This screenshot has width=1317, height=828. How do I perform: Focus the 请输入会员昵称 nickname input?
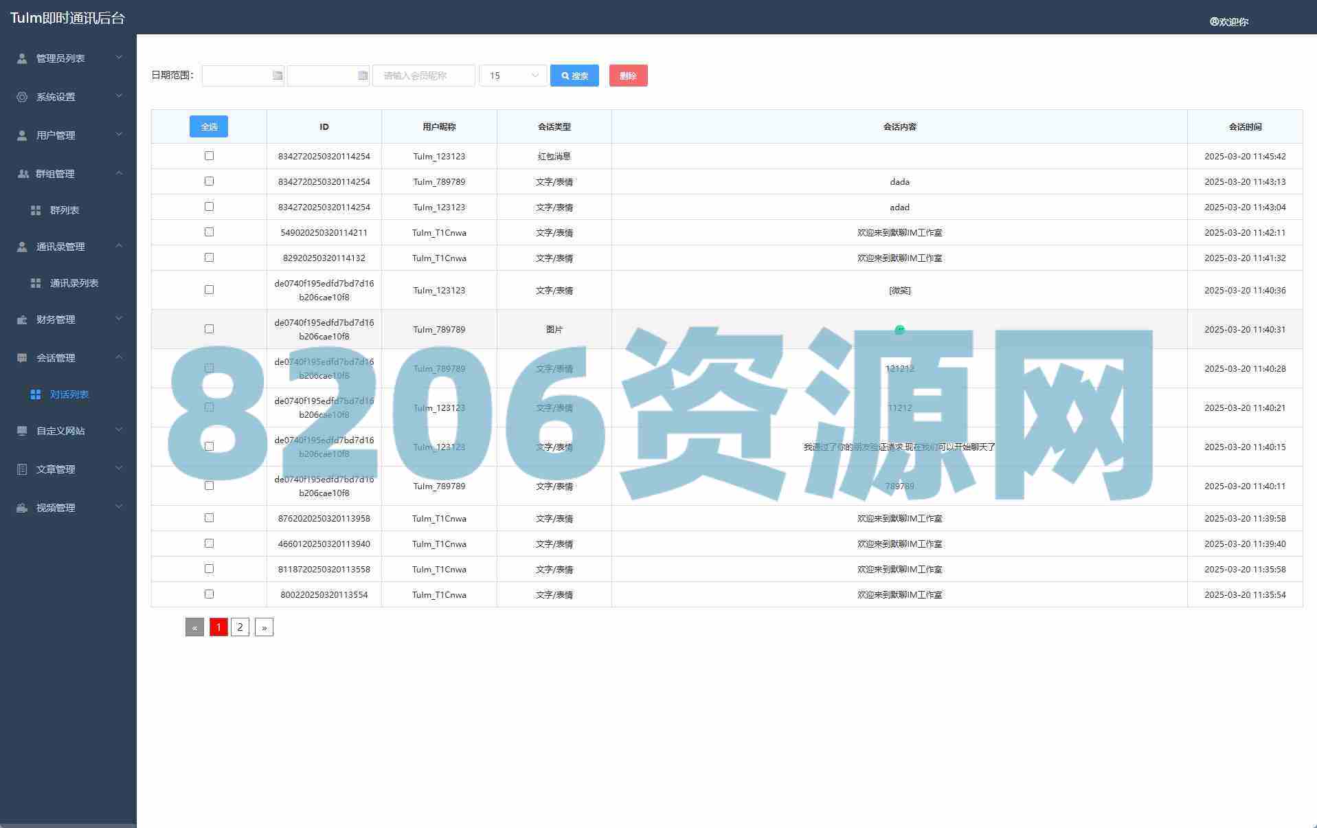click(x=424, y=76)
